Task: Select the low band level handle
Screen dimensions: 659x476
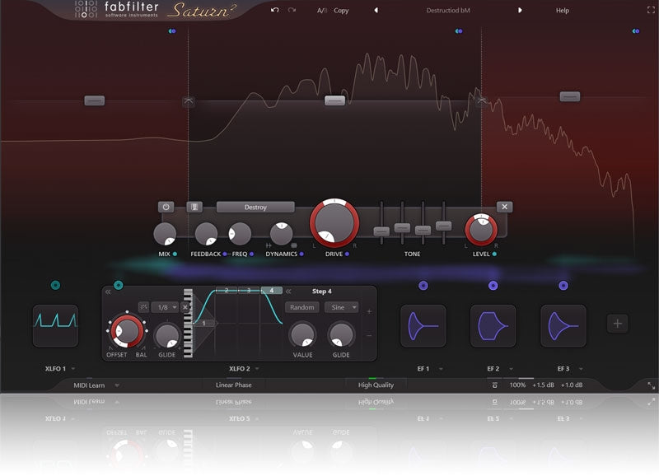Action: (95, 100)
